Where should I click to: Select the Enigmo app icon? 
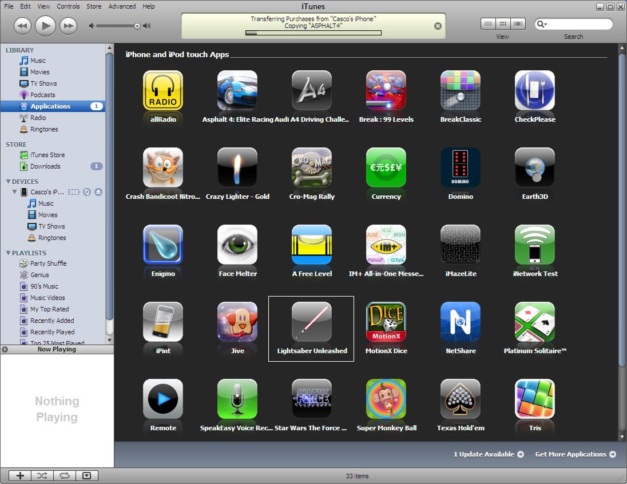tap(163, 245)
